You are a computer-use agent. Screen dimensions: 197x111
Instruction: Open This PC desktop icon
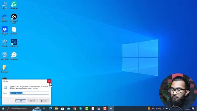click(x=5, y=5)
